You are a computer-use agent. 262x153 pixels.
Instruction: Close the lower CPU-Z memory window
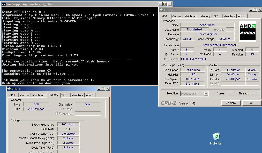point(108,89)
